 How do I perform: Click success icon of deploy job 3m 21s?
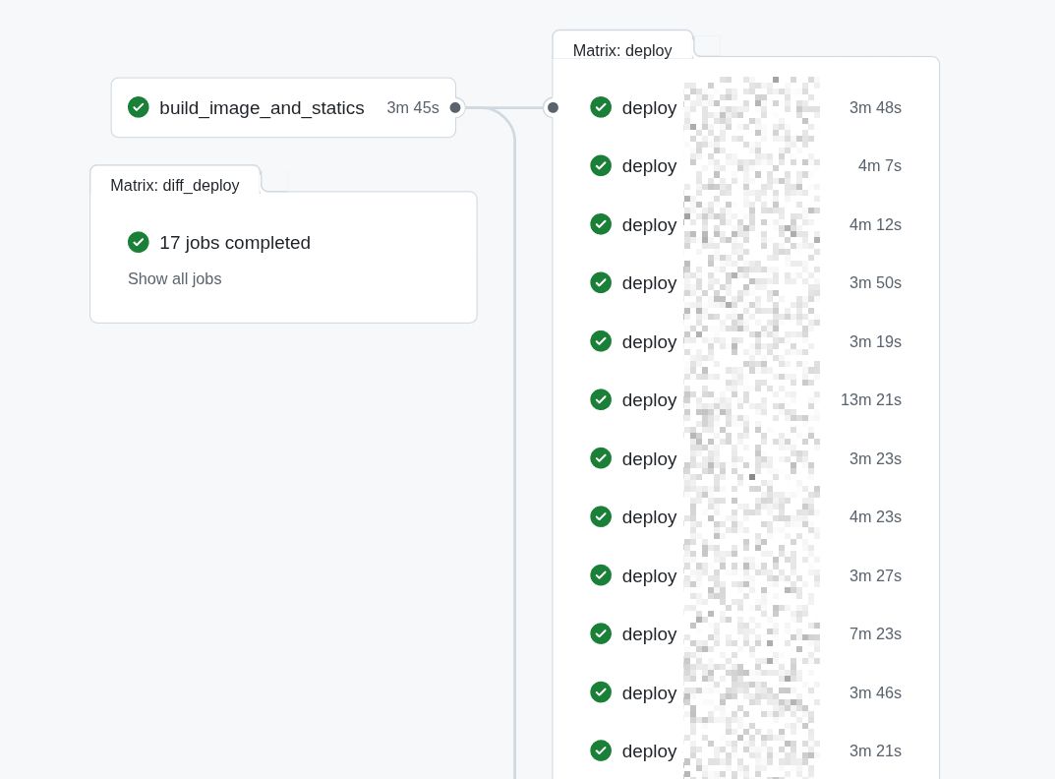(601, 750)
